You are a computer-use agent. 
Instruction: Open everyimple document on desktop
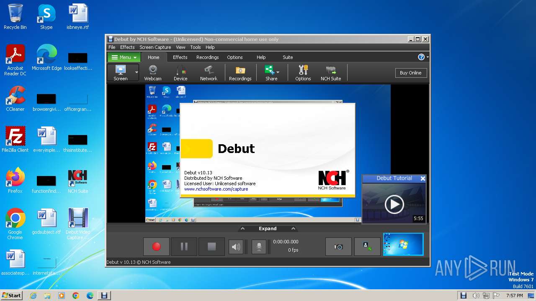(46, 140)
